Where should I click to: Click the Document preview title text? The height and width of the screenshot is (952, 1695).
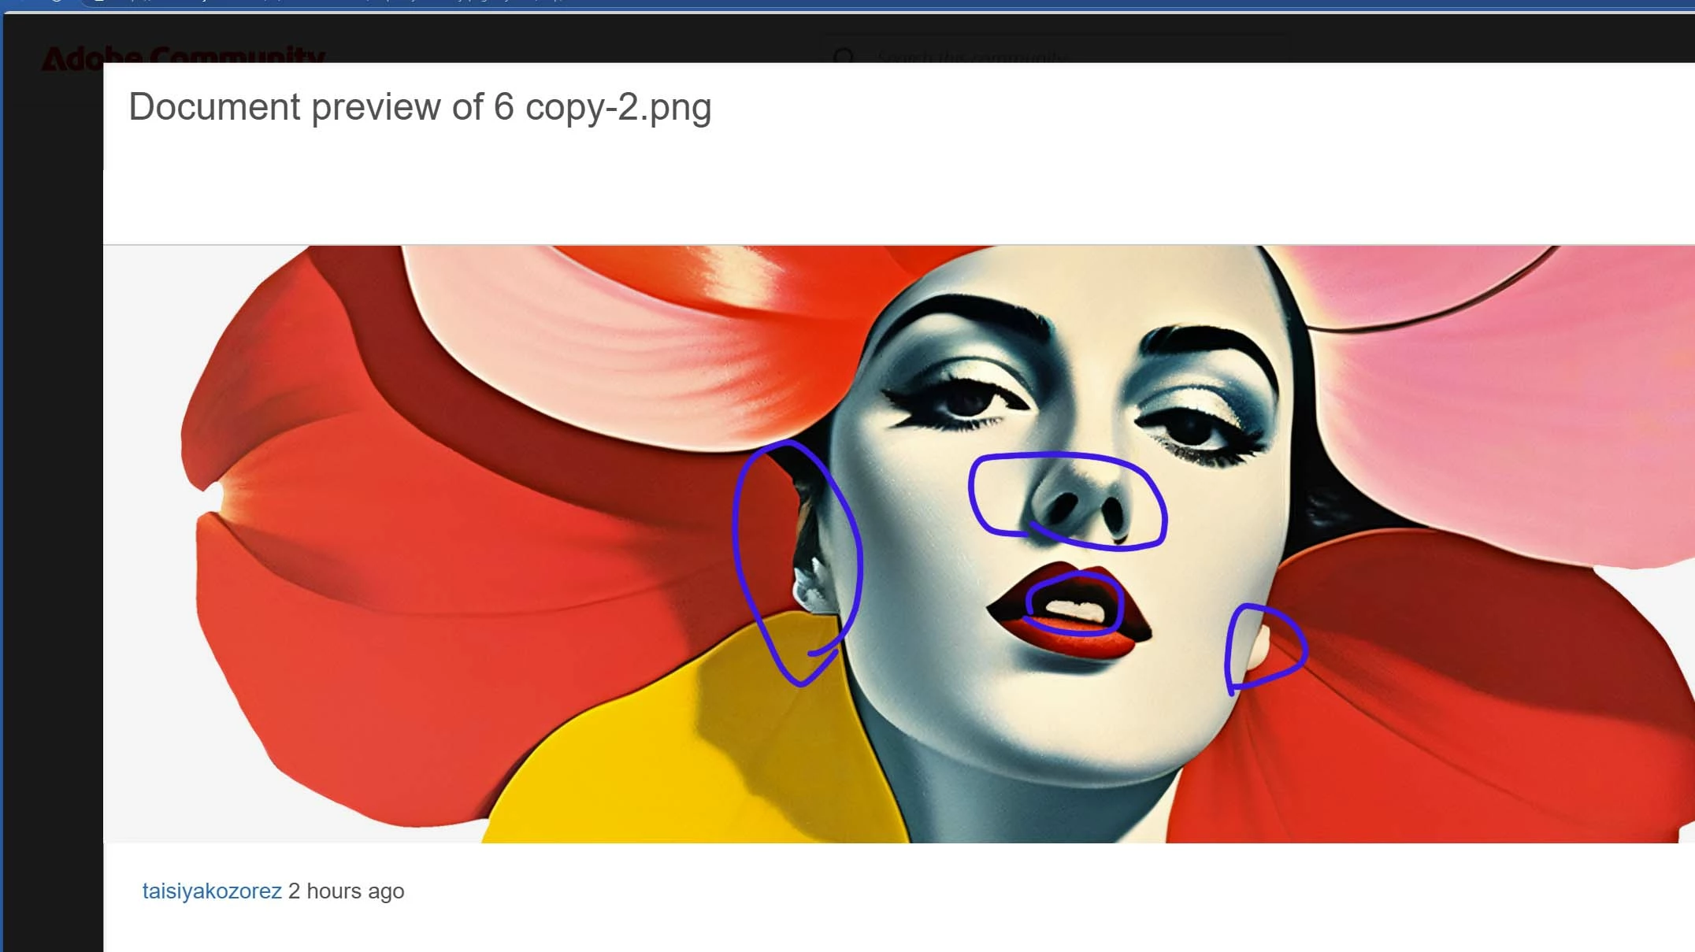(420, 107)
